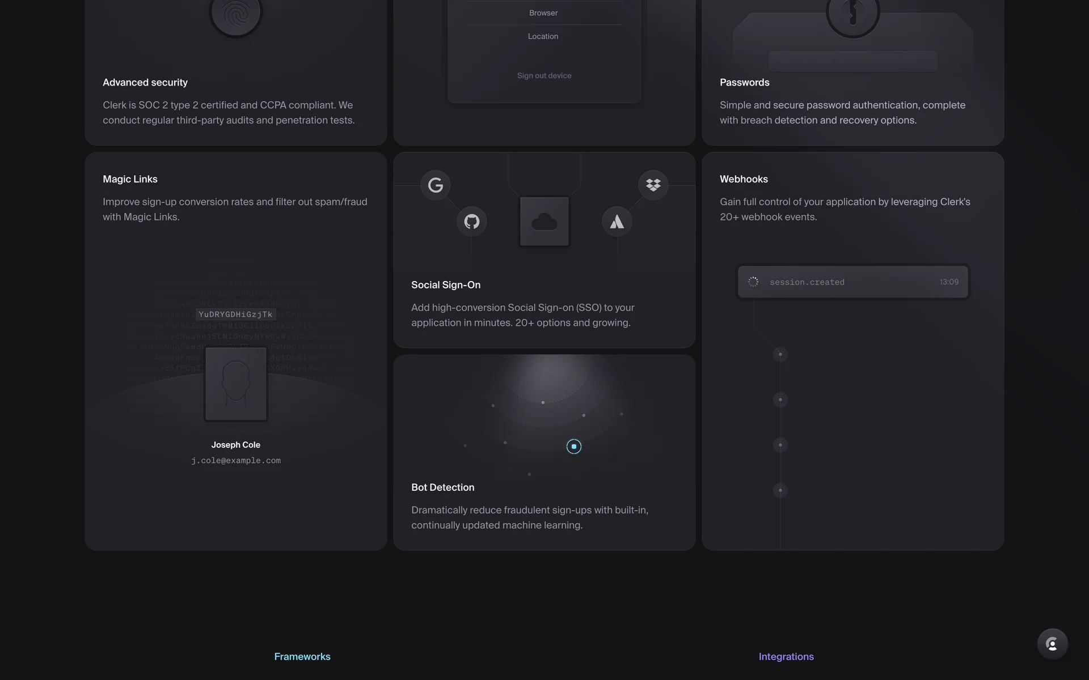1089x680 pixels.
Task: Click the YuDRYGDHiGzjTk highlighted token
Action: tap(235, 314)
